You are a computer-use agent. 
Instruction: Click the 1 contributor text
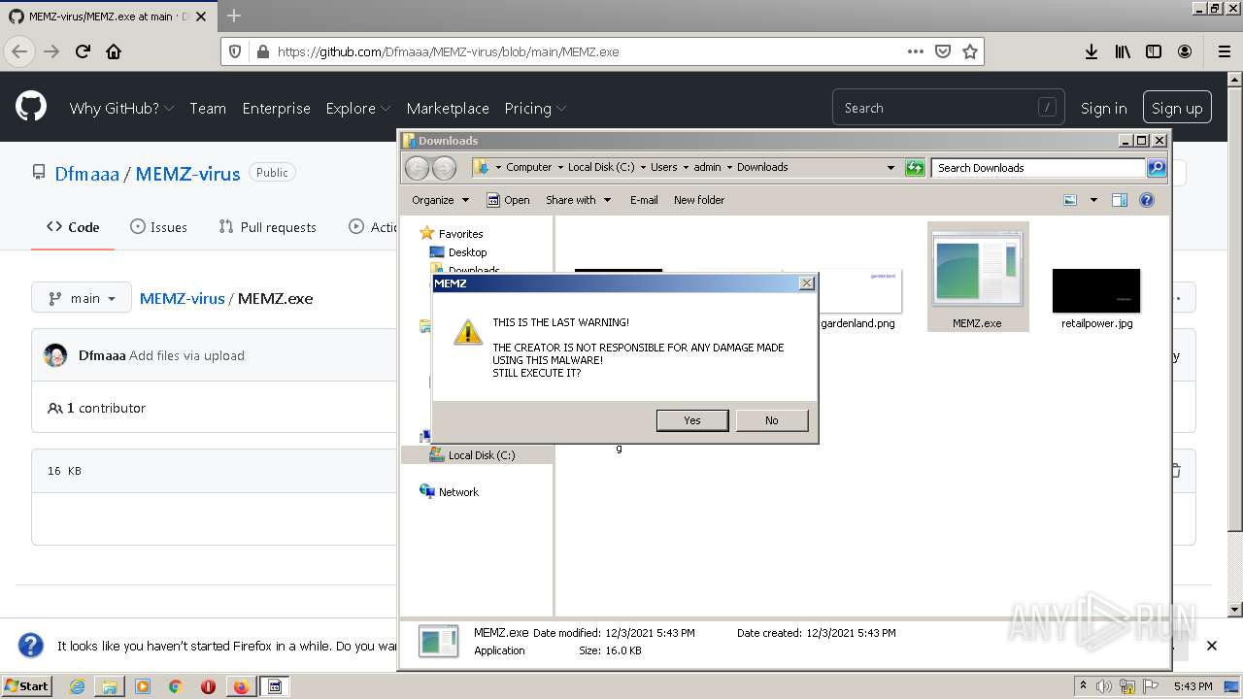click(106, 408)
